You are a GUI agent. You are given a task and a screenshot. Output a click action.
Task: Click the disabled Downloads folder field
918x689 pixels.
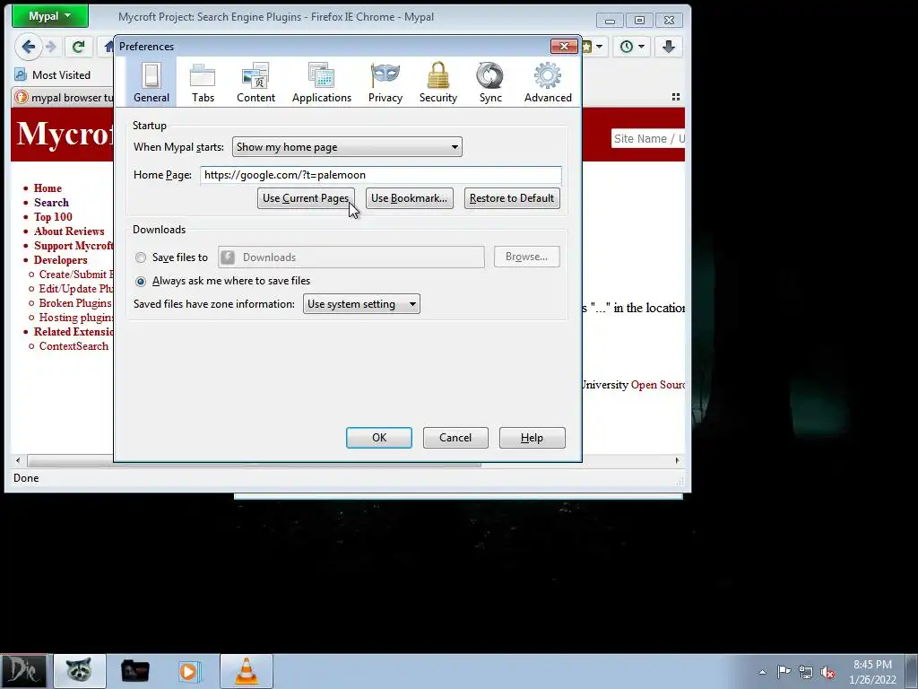point(351,257)
